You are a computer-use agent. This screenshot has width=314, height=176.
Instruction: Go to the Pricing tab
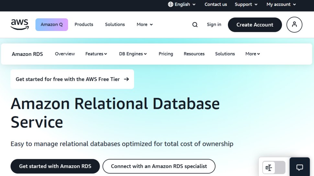(x=166, y=54)
